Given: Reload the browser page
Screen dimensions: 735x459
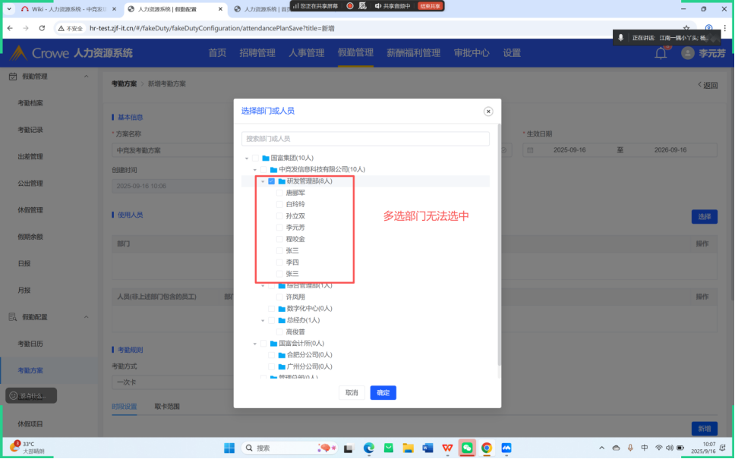Looking at the screenshot, I should [42, 28].
